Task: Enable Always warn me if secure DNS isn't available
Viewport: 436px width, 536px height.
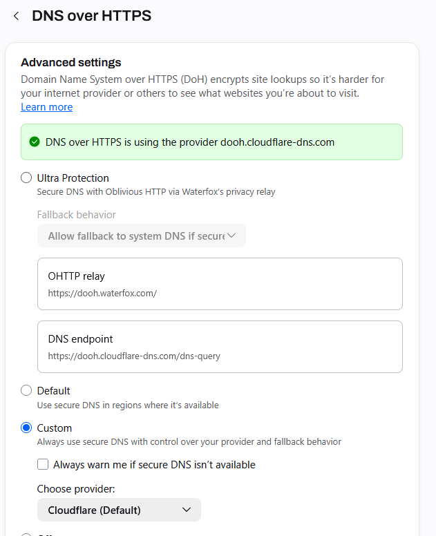Action: (43, 464)
